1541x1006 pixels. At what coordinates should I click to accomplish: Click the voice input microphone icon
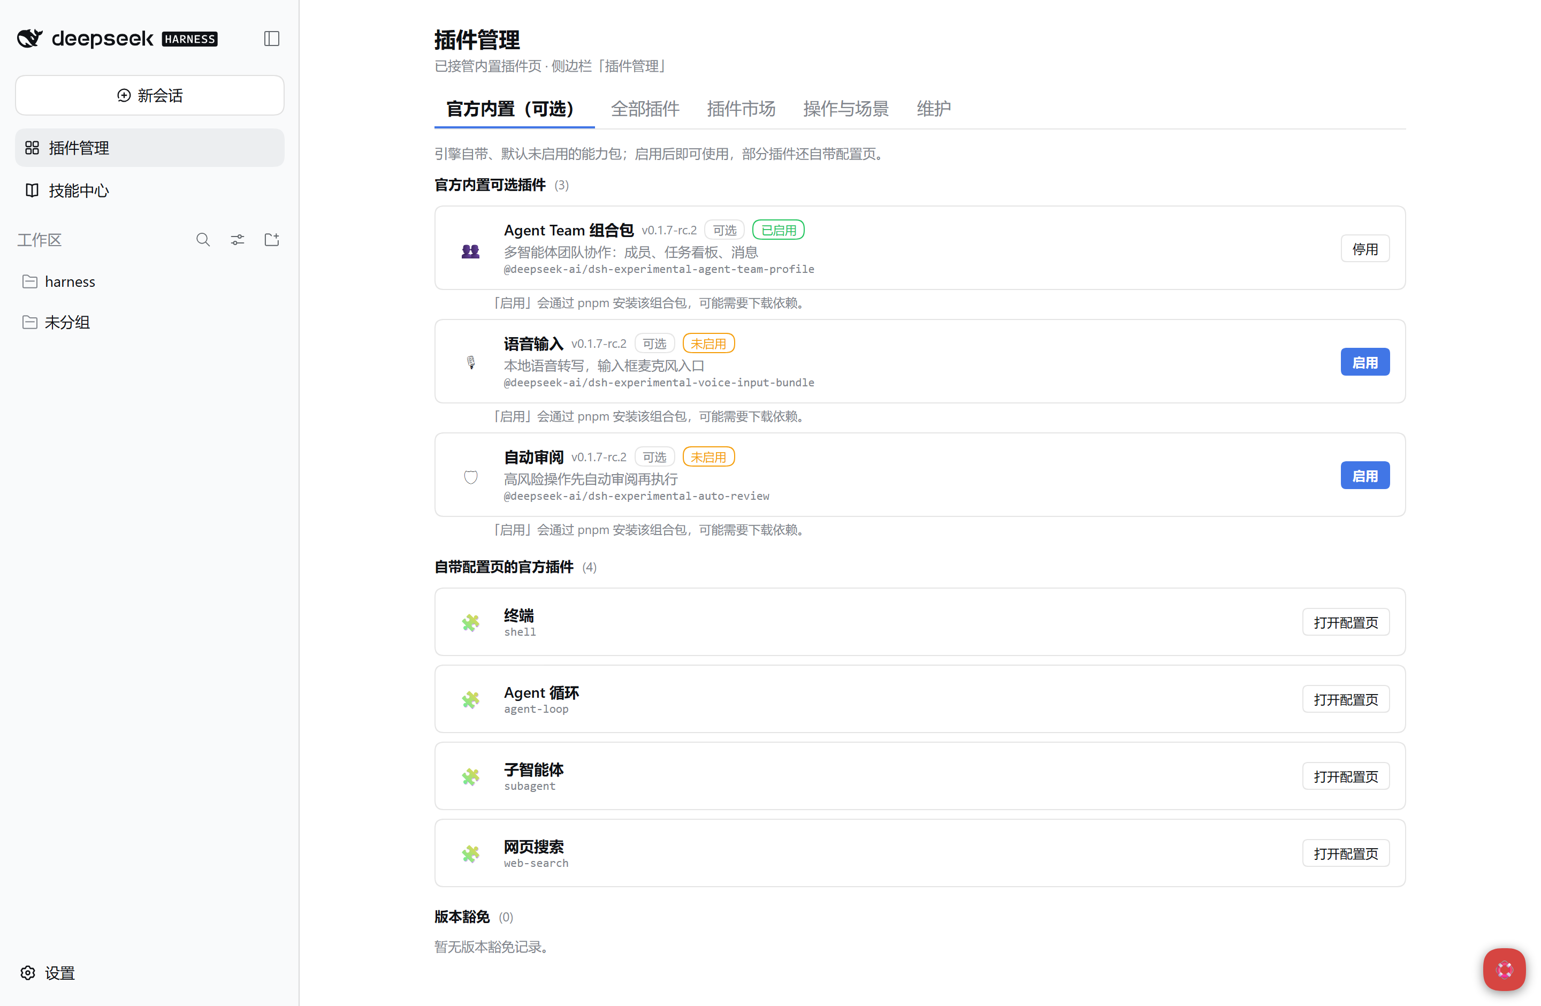(x=471, y=362)
